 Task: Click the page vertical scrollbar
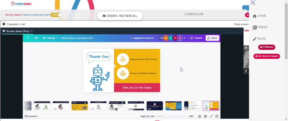pyautogui.click(x=286, y=31)
